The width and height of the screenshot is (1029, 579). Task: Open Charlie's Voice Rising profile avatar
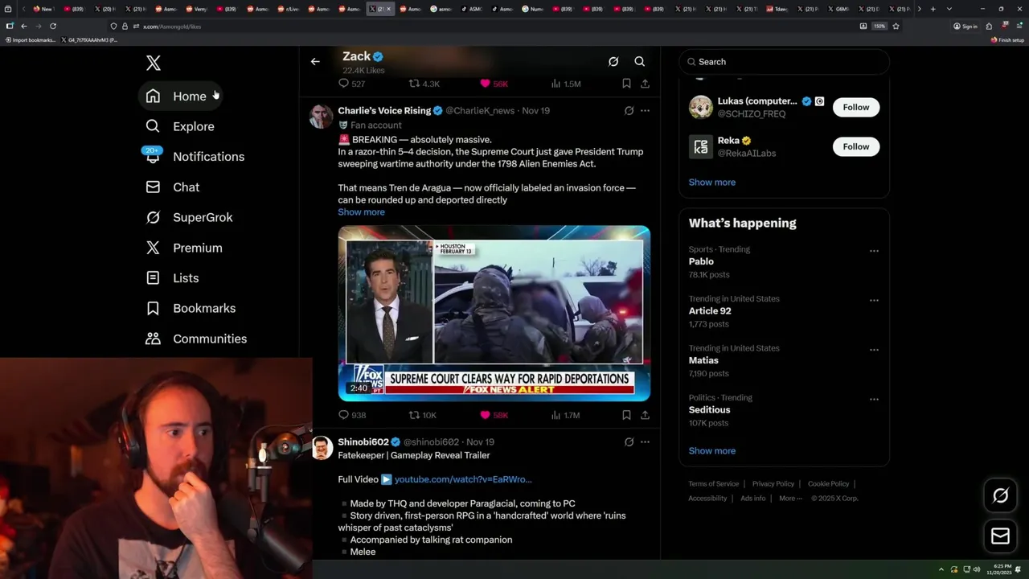pyautogui.click(x=322, y=117)
